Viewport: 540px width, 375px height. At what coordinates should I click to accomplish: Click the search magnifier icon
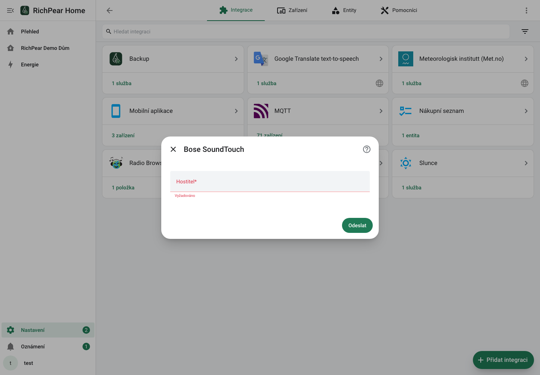point(109,31)
